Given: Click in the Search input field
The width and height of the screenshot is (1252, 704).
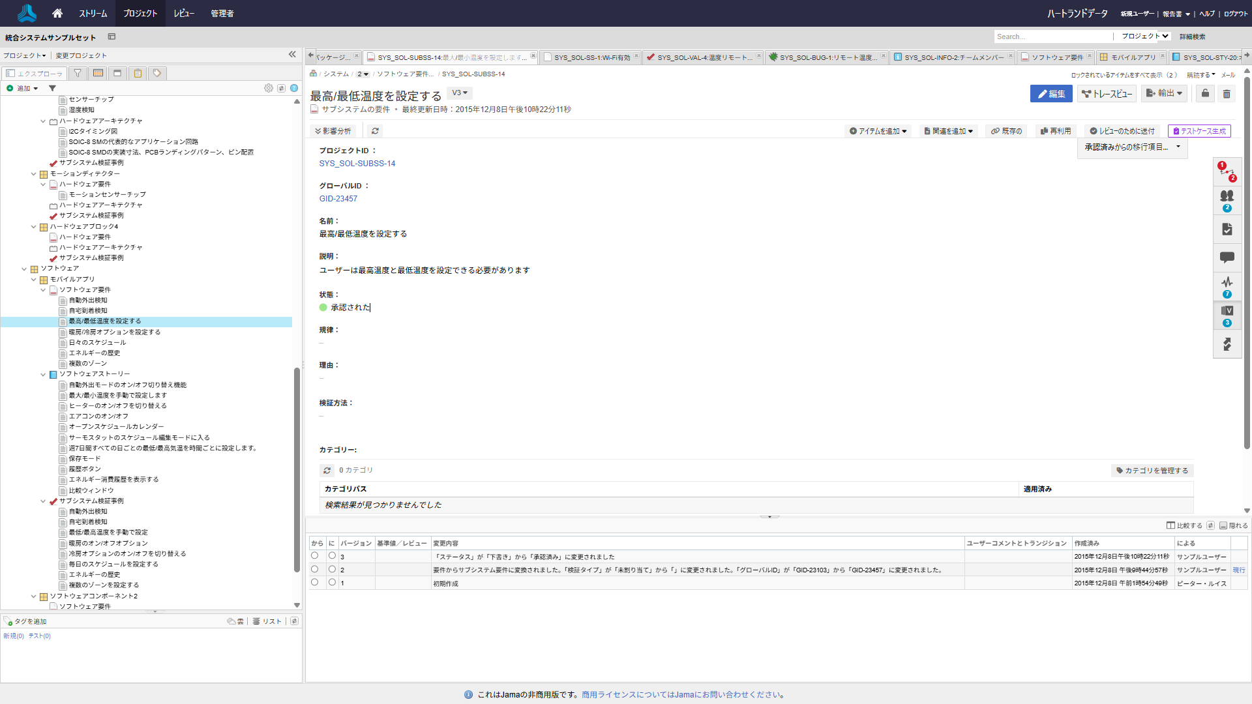Looking at the screenshot, I should click(1052, 37).
